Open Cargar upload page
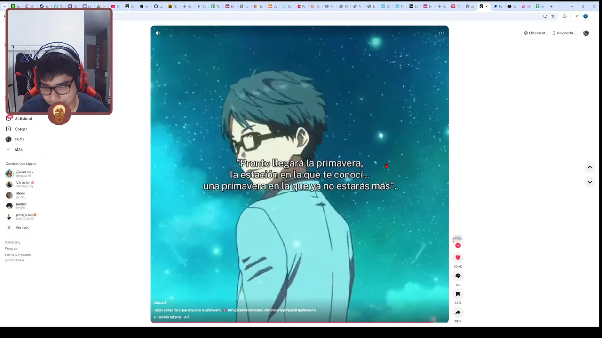Image resolution: width=602 pixels, height=338 pixels. [x=21, y=129]
